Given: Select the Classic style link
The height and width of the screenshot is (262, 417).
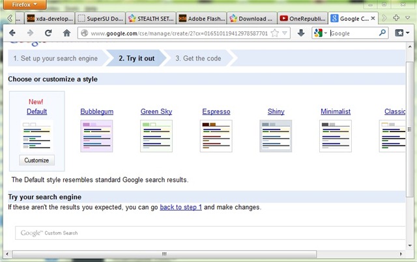Looking at the screenshot, I should tap(395, 111).
